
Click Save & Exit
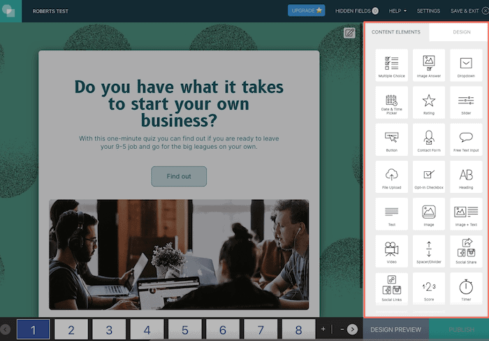(469, 11)
